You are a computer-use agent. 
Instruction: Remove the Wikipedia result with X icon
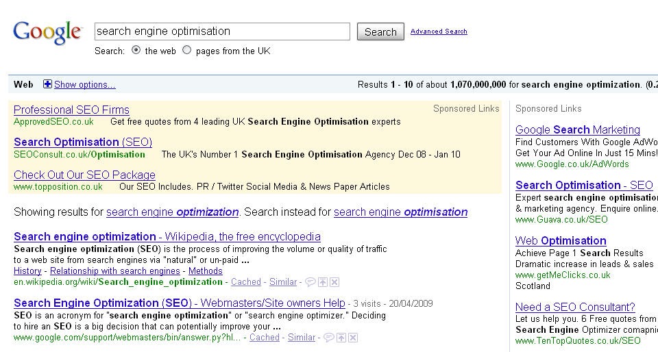(x=334, y=282)
